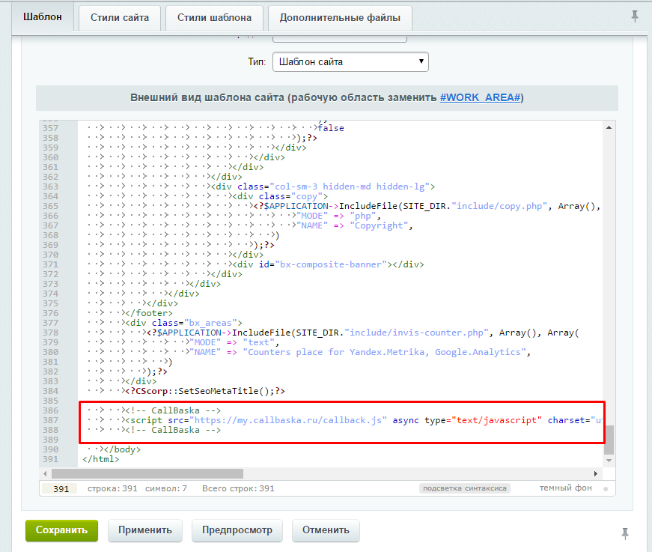Click the '</html>' tag on line 391
The width and height of the screenshot is (652, 552).
pyautogui.click(x=100, y=459)
